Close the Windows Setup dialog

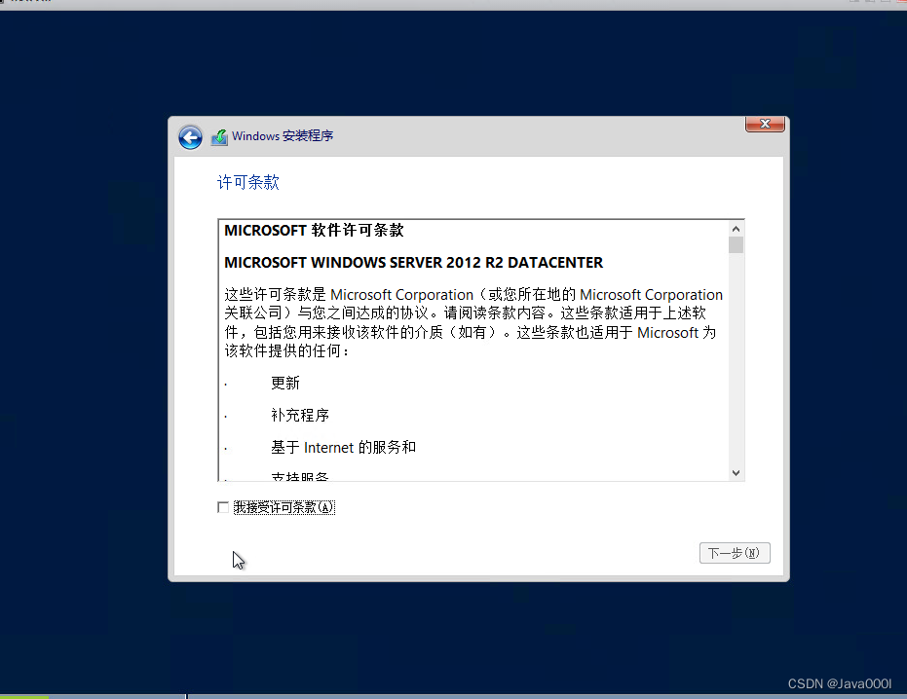click(x=765, y=125)
